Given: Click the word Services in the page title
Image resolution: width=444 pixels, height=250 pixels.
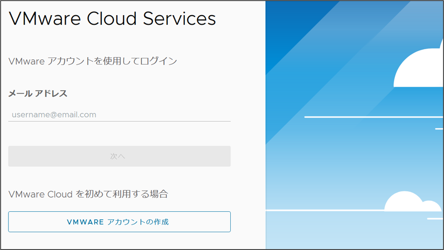Looking at the screenshot, I should tap(179, 19).
